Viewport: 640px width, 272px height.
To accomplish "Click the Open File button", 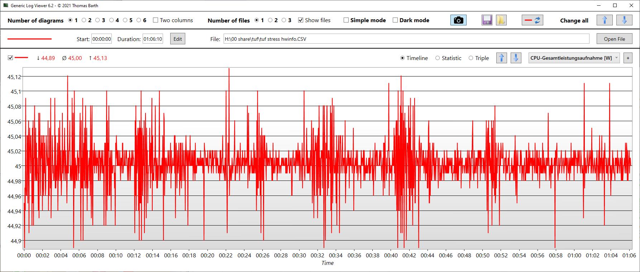I will [x=614, y=39].
